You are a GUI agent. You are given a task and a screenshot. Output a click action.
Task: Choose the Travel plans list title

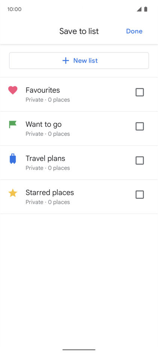pyautogui.click(x=45, y=158)
